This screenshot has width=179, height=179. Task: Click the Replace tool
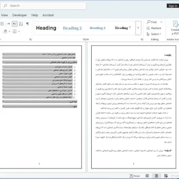click(x=154, y=28)
